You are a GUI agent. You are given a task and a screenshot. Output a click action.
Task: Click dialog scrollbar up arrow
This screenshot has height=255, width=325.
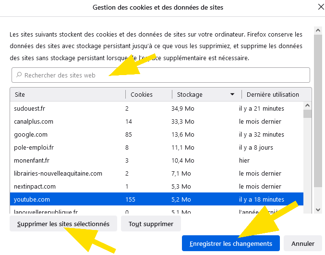tap(318, 30)
